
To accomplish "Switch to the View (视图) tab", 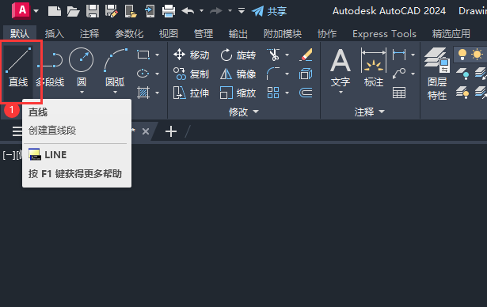I will coord(169,33).
